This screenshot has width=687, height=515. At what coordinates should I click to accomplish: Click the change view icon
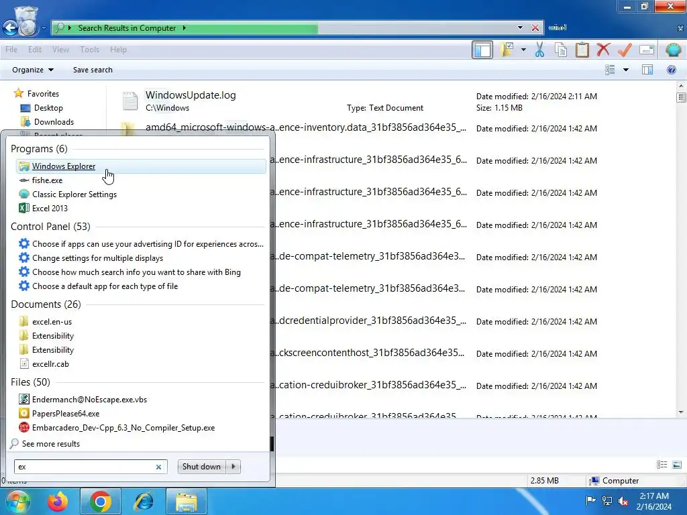click(610, 70)
